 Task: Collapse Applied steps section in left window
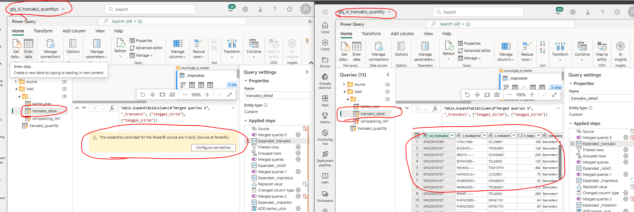[x=246, y=121]
